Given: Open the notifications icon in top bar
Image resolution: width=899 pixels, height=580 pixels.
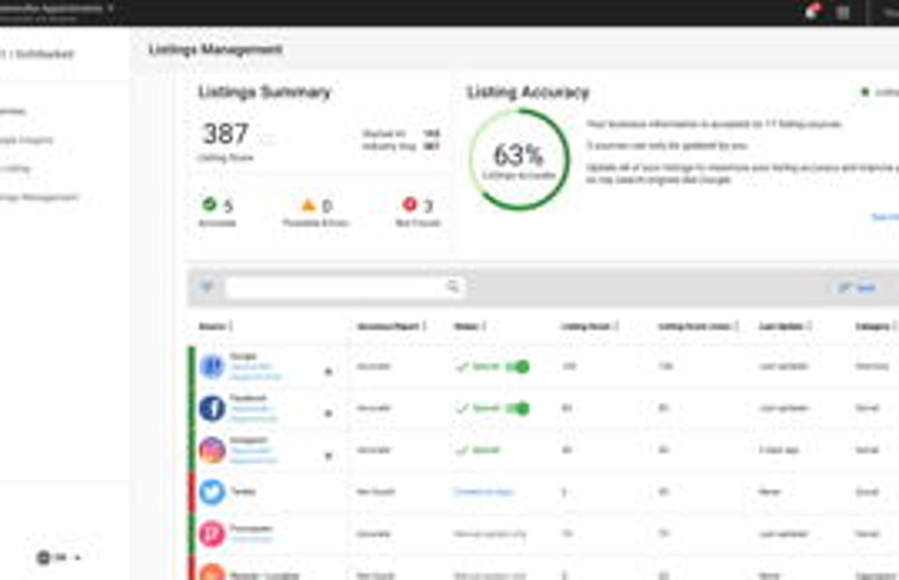Looking at the screenshot, I should 812,12.
